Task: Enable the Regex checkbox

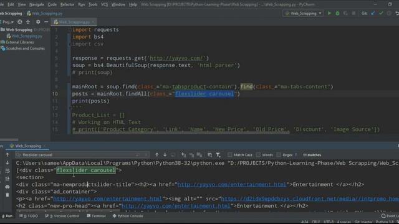Action: 279,155
